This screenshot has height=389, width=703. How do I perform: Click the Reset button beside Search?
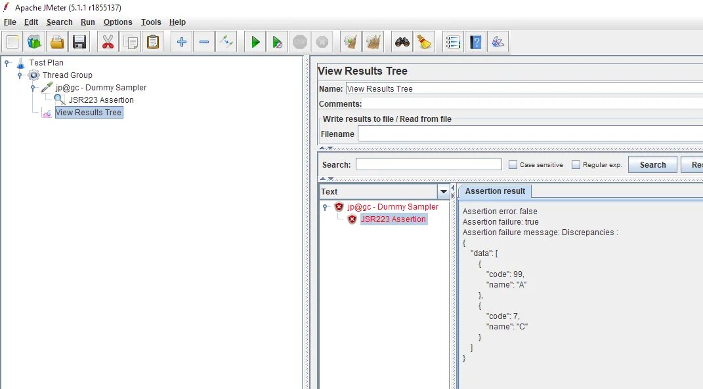[692, 164]
